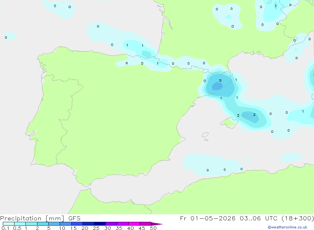Click the '(18+300)' forecast run text

point(298,218)
